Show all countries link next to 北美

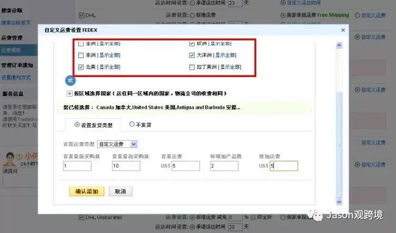coord(109,67)
